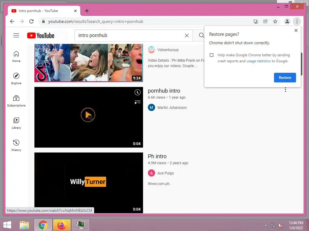The image size is (309, 231).
Task: Click the Ace Pulgo channel name
Action: click(166, 173)
